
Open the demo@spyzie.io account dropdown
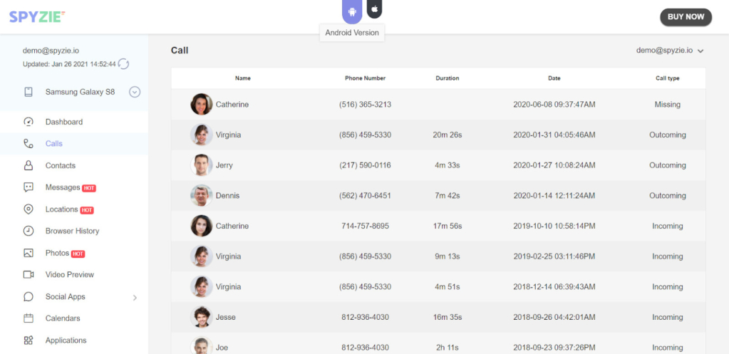(669, 51)
